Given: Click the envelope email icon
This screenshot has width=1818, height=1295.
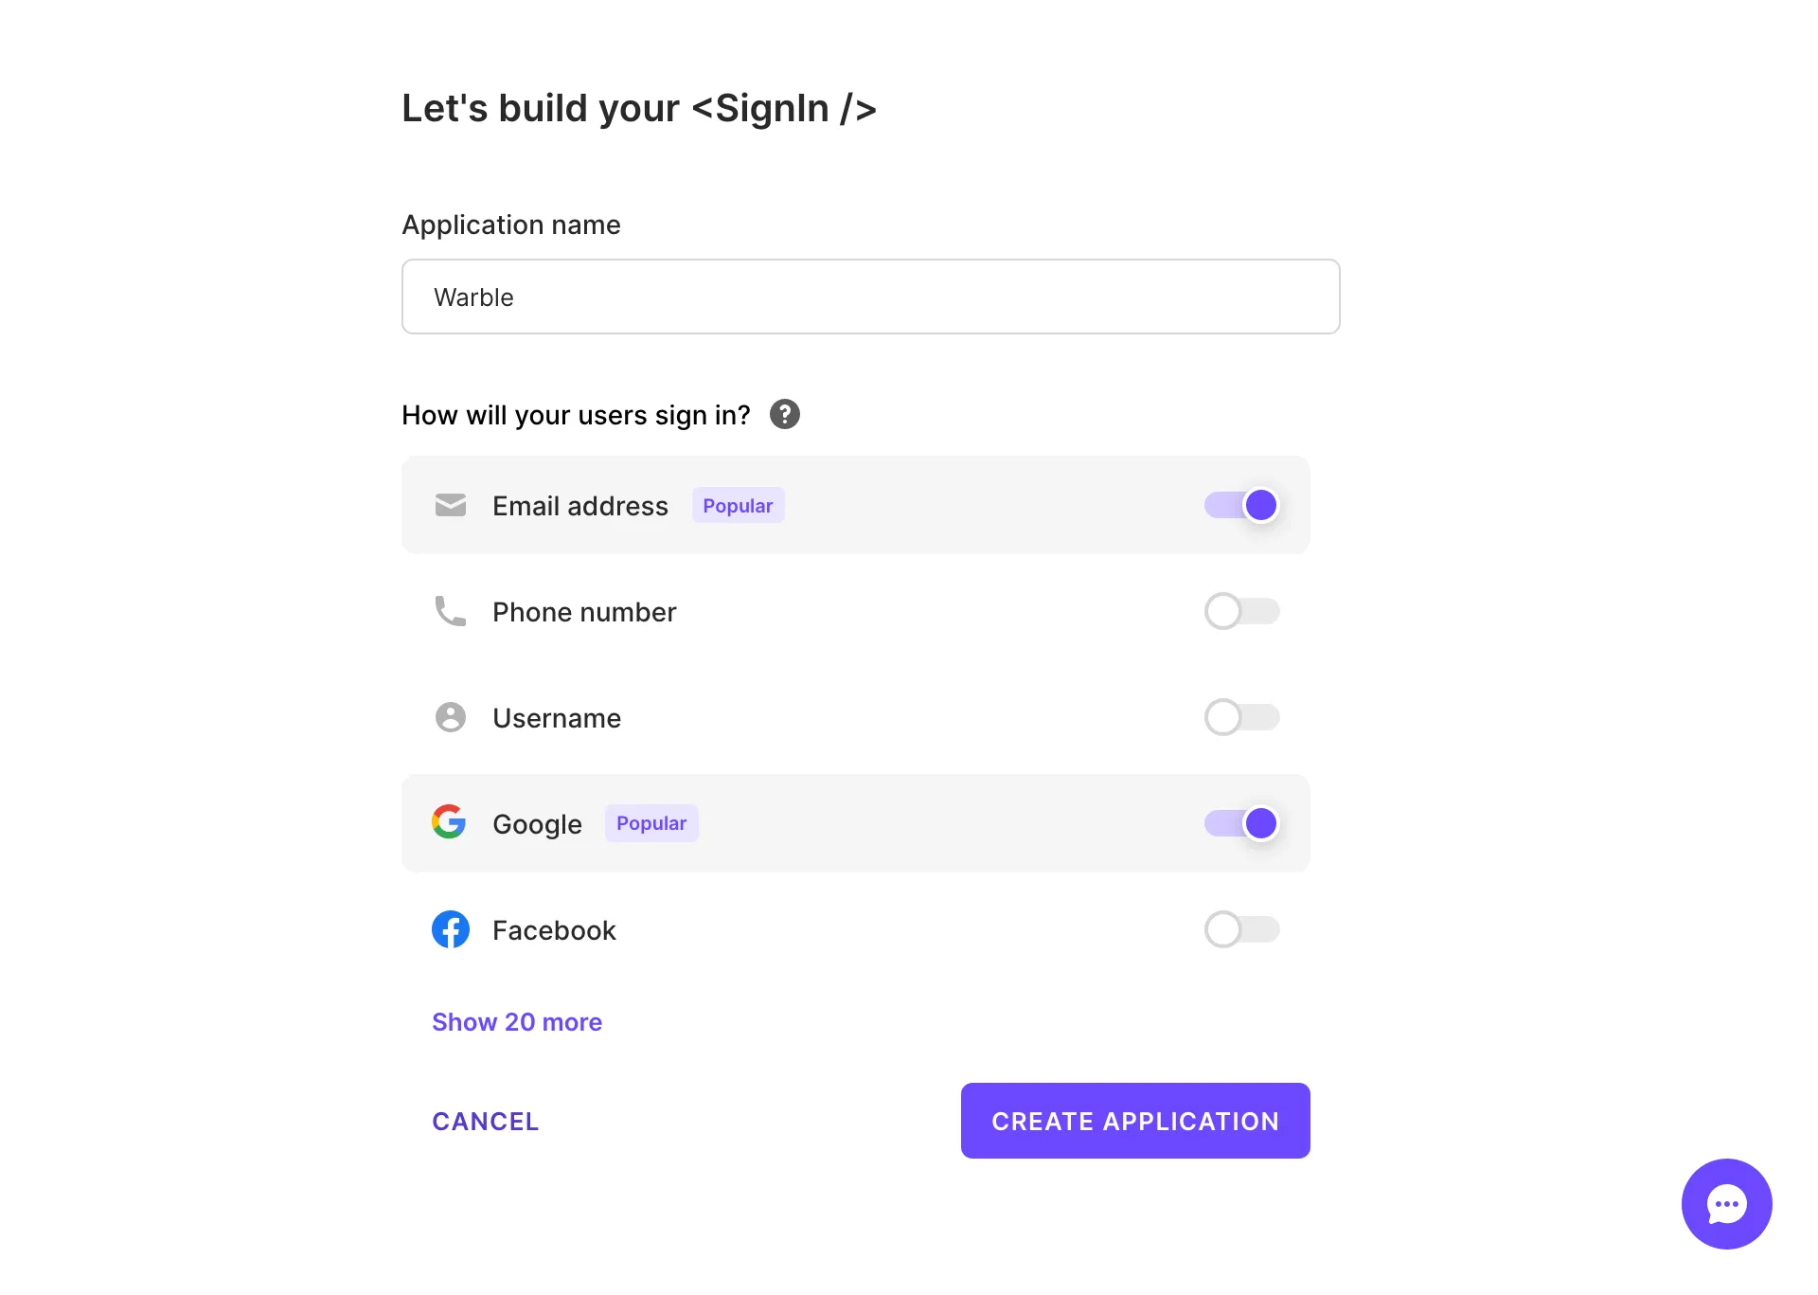Looking at the screenshot, I should (451, 505).
